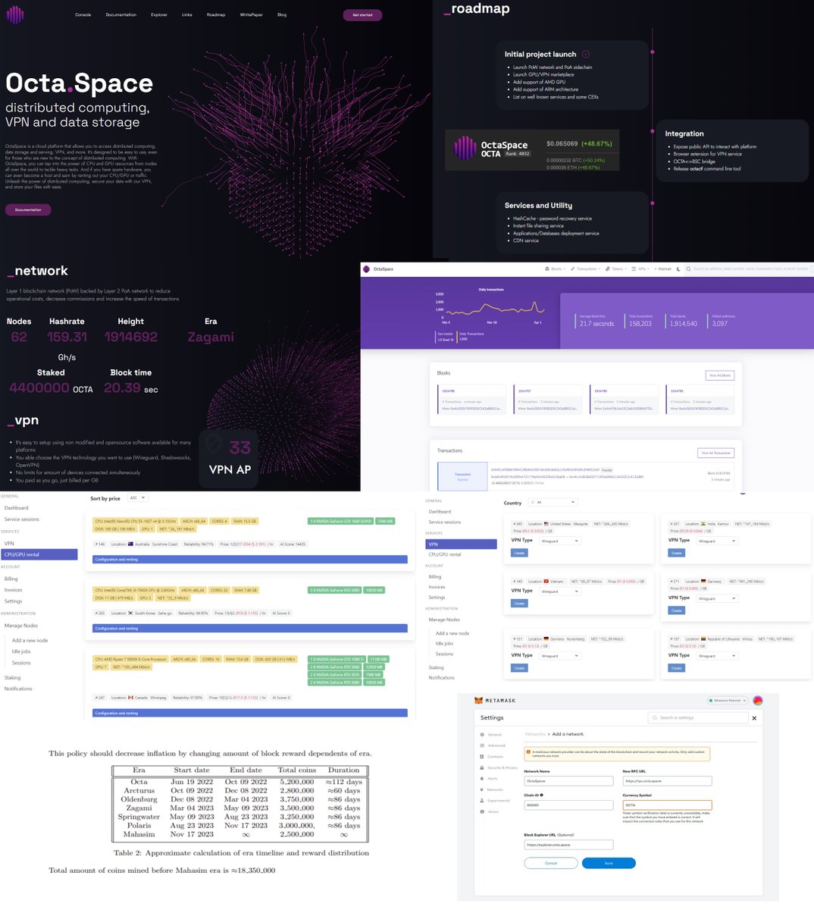
Task: Click the OctaSpace coin logo in the price widget
Action: coord(465,148)
